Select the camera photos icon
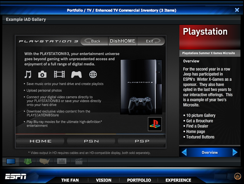This screenshot has height=184, width=244. (42, 74)
